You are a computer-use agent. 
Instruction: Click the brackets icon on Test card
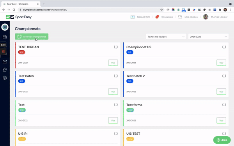(x=116, y=105)
